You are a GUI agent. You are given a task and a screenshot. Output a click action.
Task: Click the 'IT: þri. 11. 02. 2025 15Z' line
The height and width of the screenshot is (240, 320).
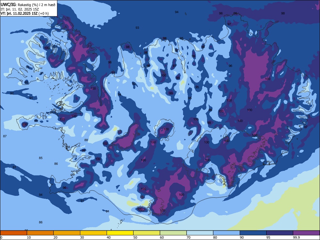(20, 9)
